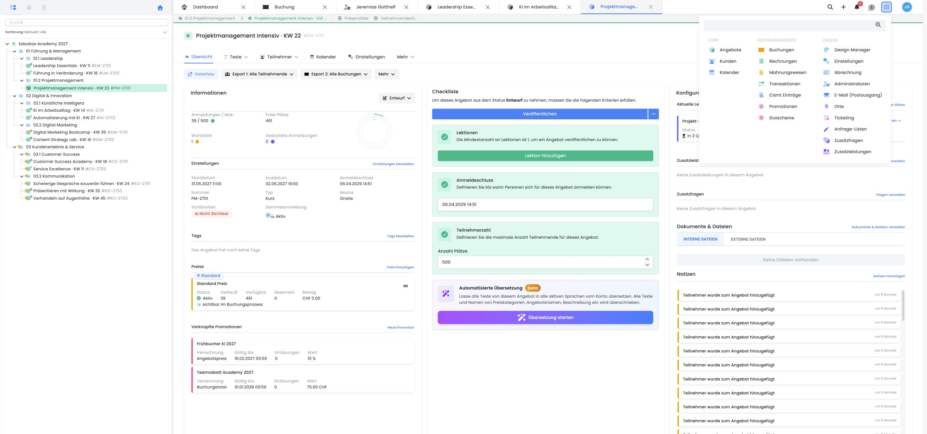Switch to the Kalender tab

pos(323,57)
